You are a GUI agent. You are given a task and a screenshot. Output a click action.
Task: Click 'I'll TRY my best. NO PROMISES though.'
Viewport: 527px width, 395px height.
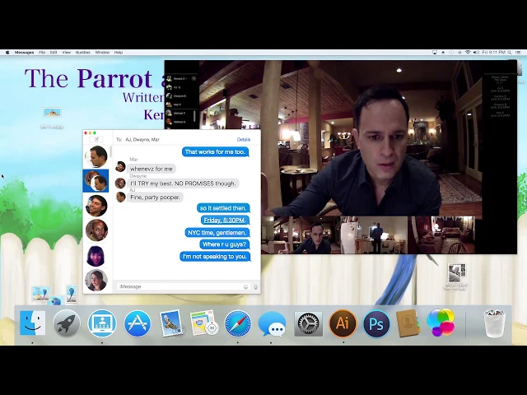(x=183, y=184)
